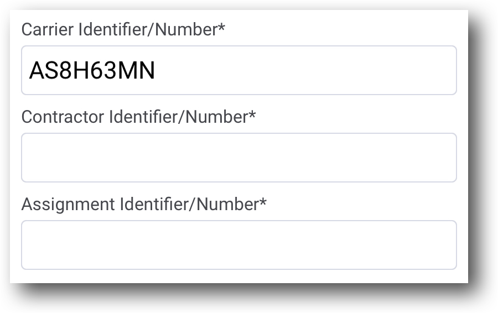
Task: Focus the empty Contractor Identifier/Number field
Action: (238, 158)
